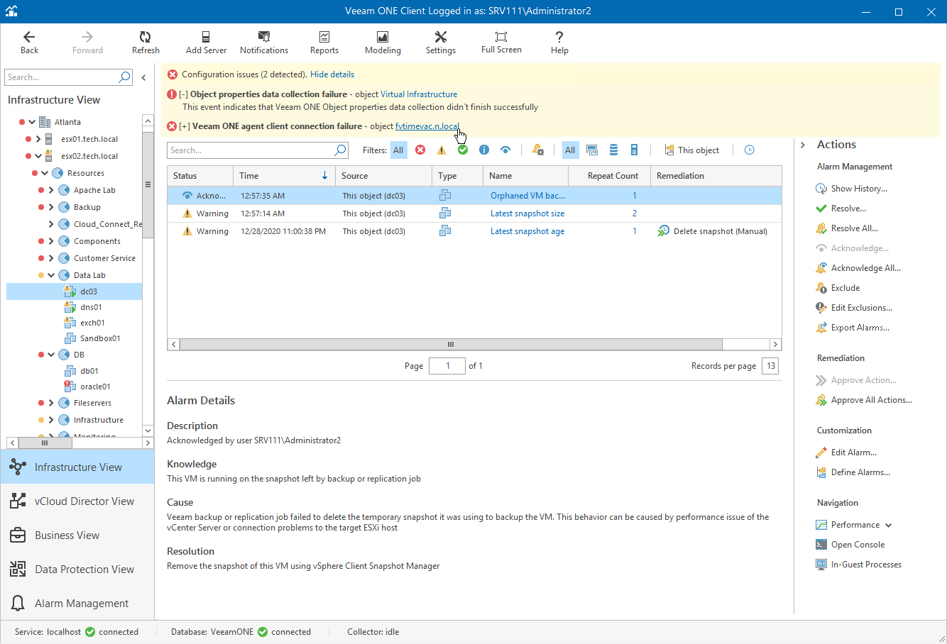
Task: Open the Reports toolbar item
Action: (x=324, y=43)
